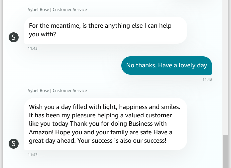
Task: Click the first Sybel Rose Customer Service label
Action: click(x=57, y=10)
